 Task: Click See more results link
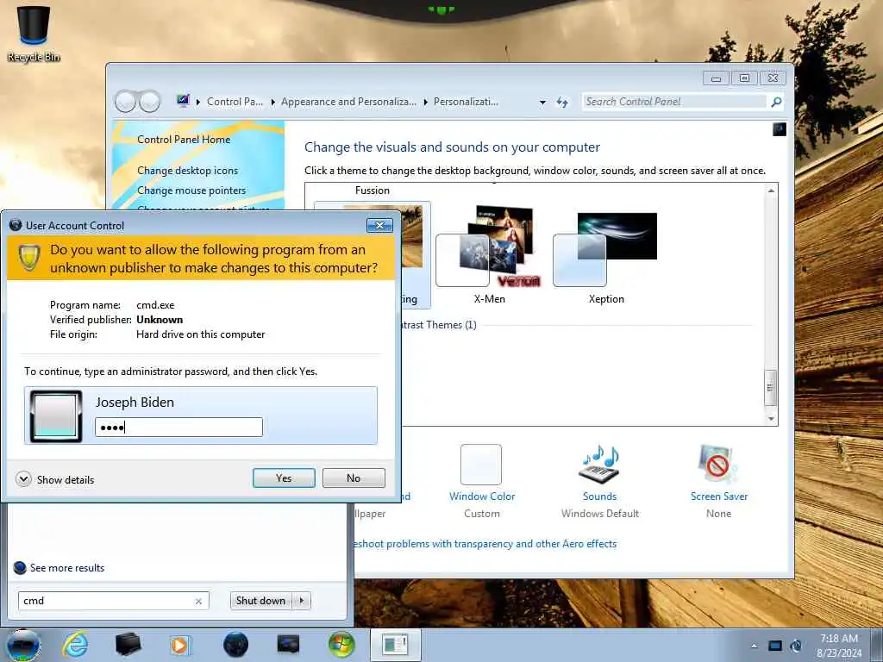coord(67,568)
